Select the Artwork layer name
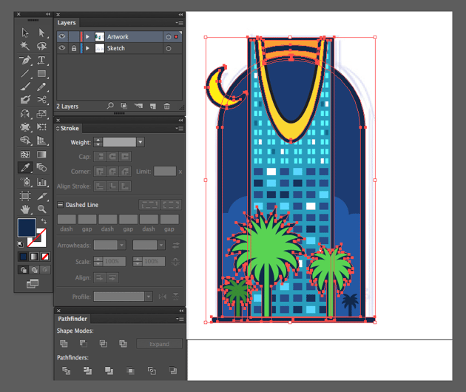This screenshot has width=466, height=392. click(118, 36)
